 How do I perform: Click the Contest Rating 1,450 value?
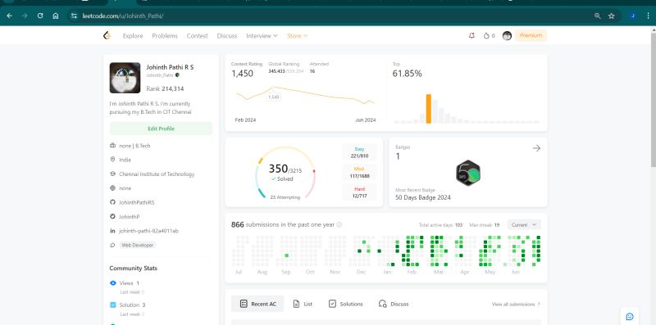242,74
